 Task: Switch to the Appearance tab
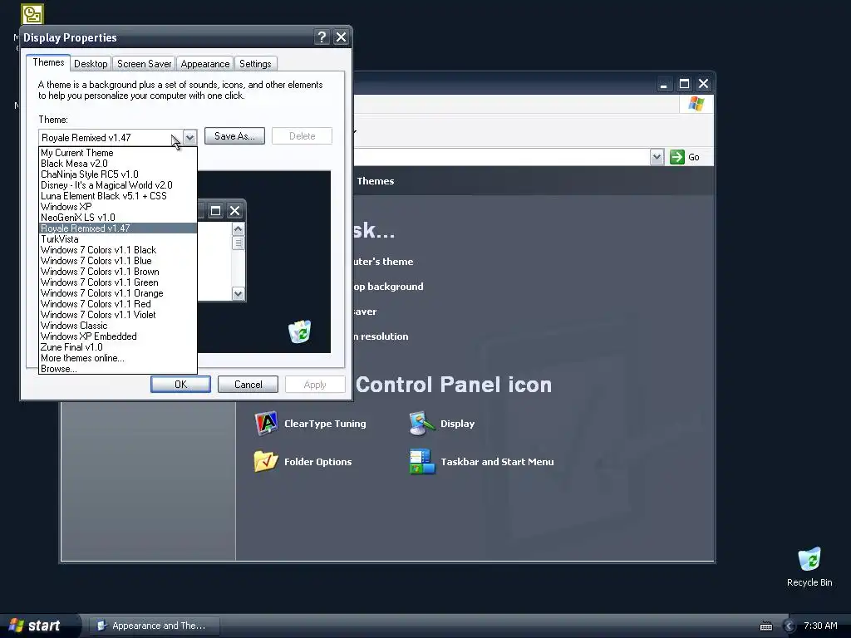205,64
